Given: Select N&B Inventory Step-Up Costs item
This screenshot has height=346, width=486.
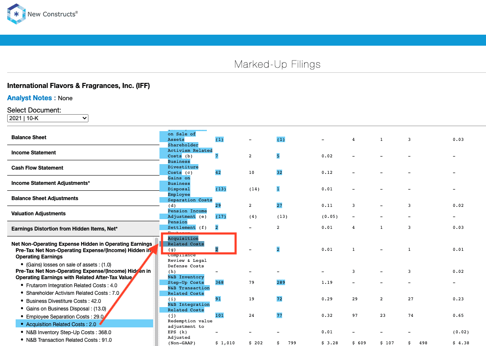Looking at the screenshot, I should click(x=69, y=332).
